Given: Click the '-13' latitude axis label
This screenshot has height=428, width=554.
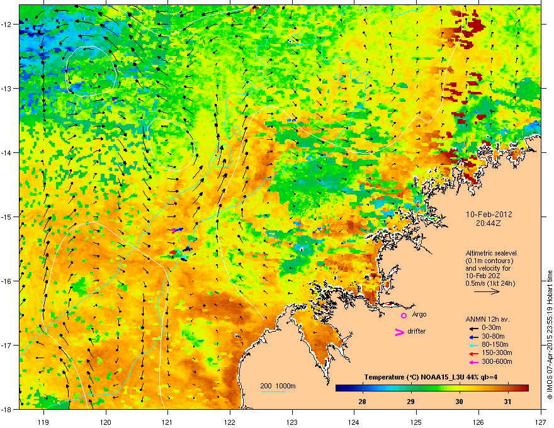Looking at the screenshot, I should [6, 88].
